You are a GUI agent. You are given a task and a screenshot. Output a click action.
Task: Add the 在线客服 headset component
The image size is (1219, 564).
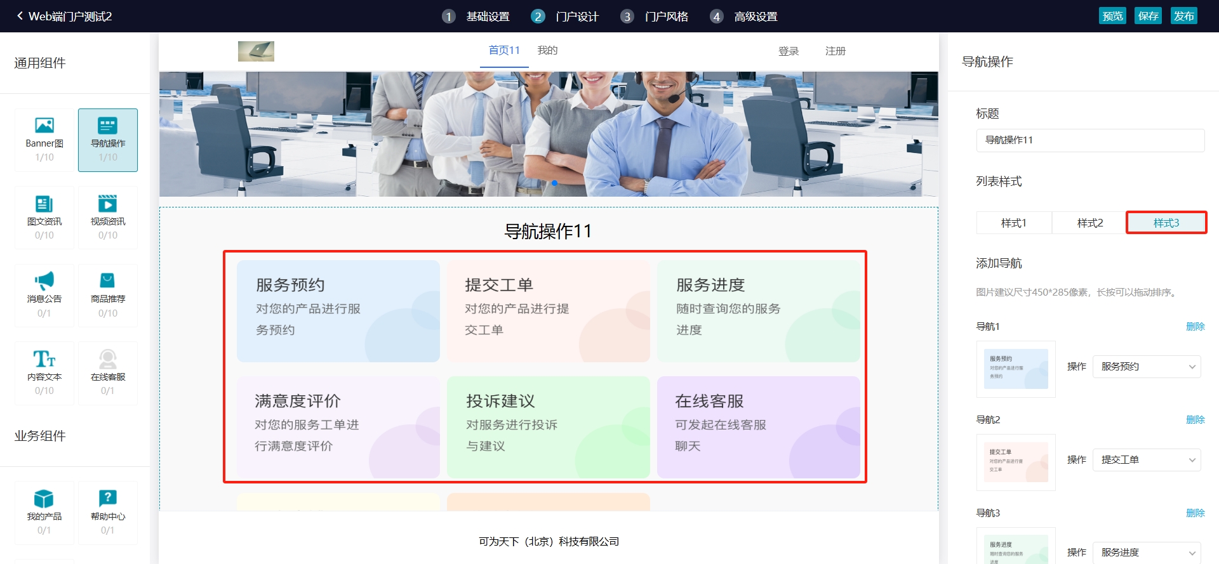click(x=108, y=373)
